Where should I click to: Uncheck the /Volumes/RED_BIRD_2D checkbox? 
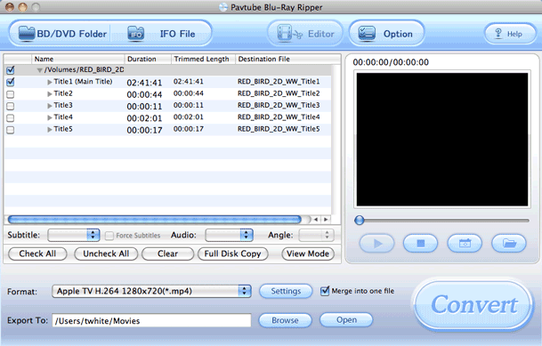11,70
